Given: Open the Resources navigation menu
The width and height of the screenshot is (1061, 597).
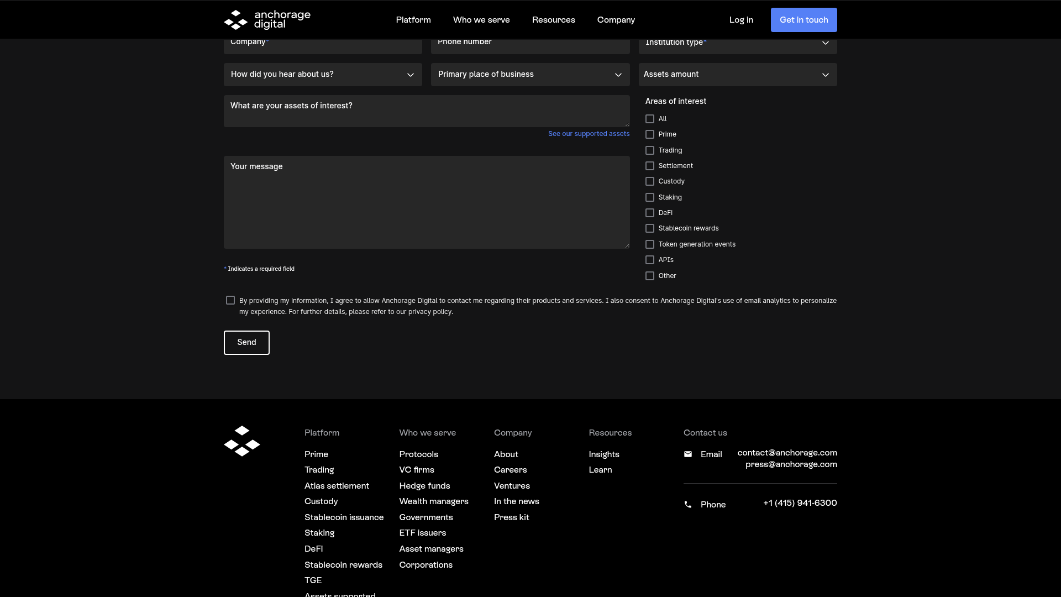Looking at the screenshot, I should pos(553,20).
